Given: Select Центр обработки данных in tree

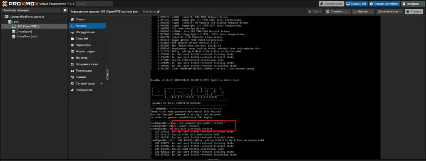Looking at the screenshot, I should (x=27, y=17).
